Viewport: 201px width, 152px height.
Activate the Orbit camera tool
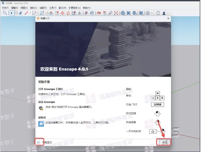tap(99, 13)
